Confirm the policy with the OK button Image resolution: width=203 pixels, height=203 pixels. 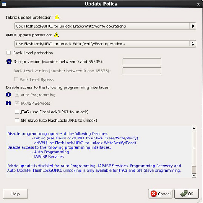(186, 194)
